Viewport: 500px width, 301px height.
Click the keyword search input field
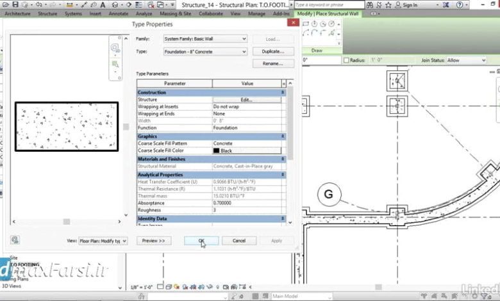coord(329,4)
